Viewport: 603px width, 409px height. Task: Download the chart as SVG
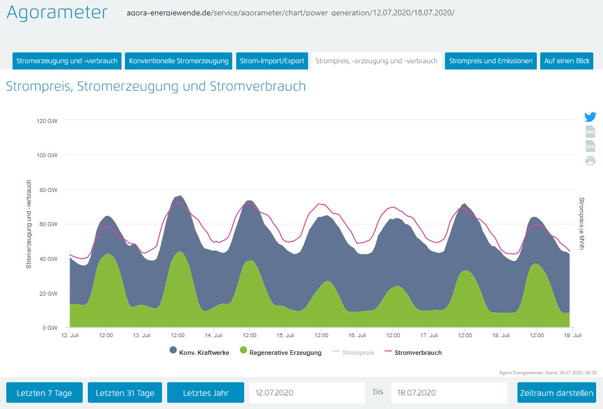590,146
